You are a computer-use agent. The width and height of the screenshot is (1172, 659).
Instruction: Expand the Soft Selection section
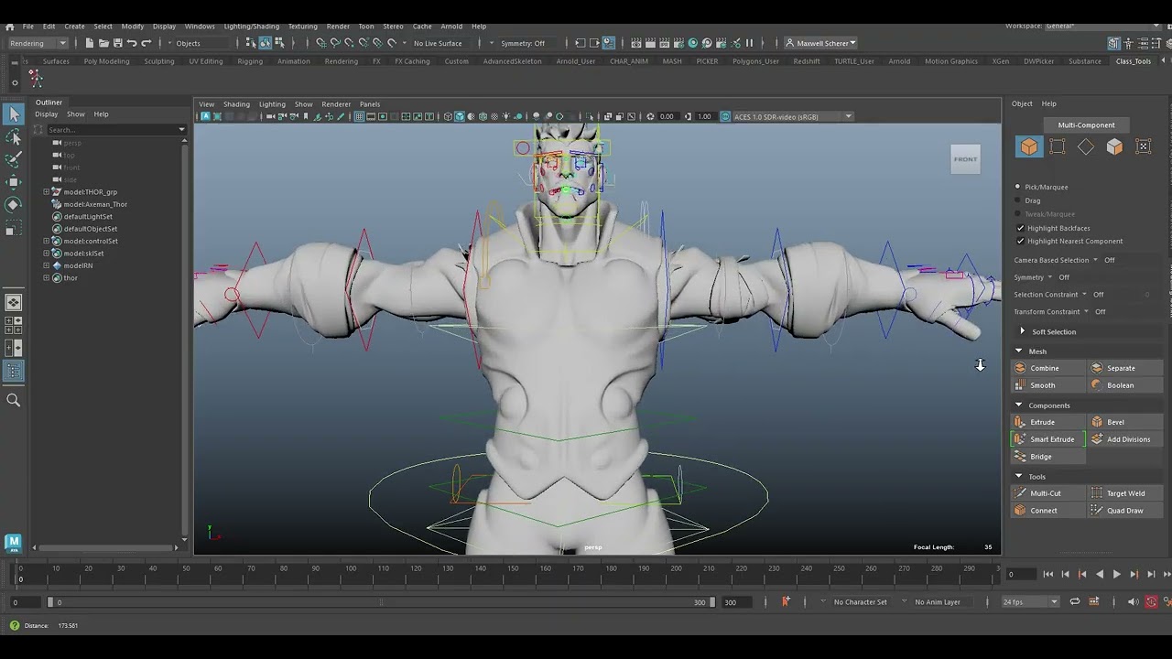tap(1023, 331)
